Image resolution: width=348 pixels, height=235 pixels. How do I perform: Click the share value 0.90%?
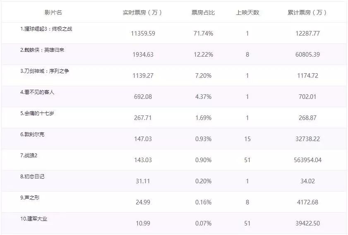[x=203, y=160]
